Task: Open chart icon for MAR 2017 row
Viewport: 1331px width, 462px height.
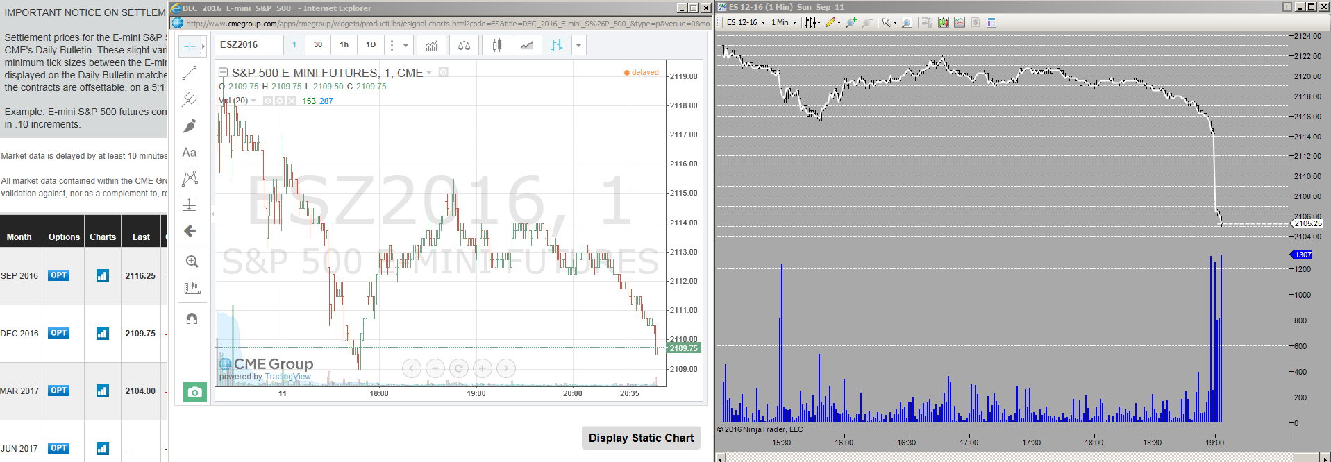Action: coord(103,391)
